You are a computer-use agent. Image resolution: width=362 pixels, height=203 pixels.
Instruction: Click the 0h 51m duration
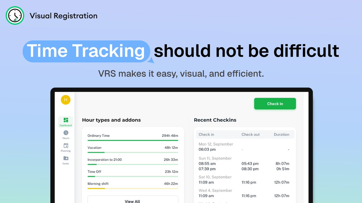pos(283,169)
